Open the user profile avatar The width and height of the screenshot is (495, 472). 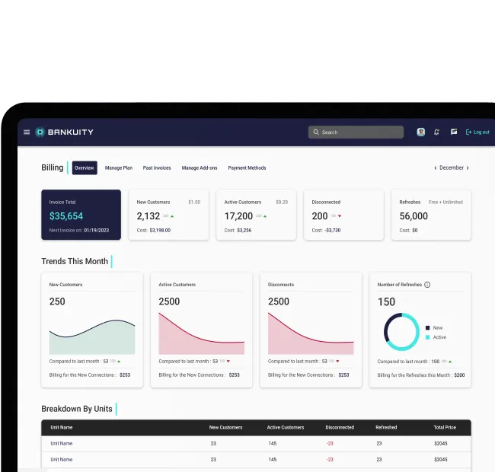(420, 132)
